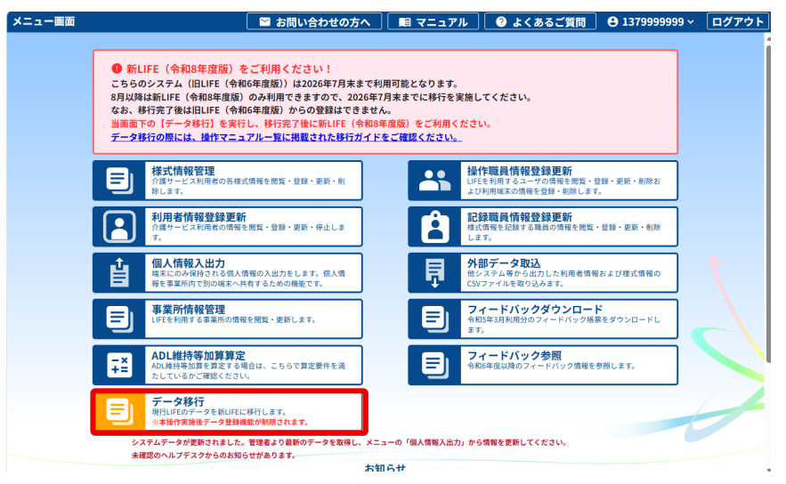Click the ADL維持等加算算定 calculator icon
Screen dimensions: 786x484
pyautogui.click(x=119, y=366)
